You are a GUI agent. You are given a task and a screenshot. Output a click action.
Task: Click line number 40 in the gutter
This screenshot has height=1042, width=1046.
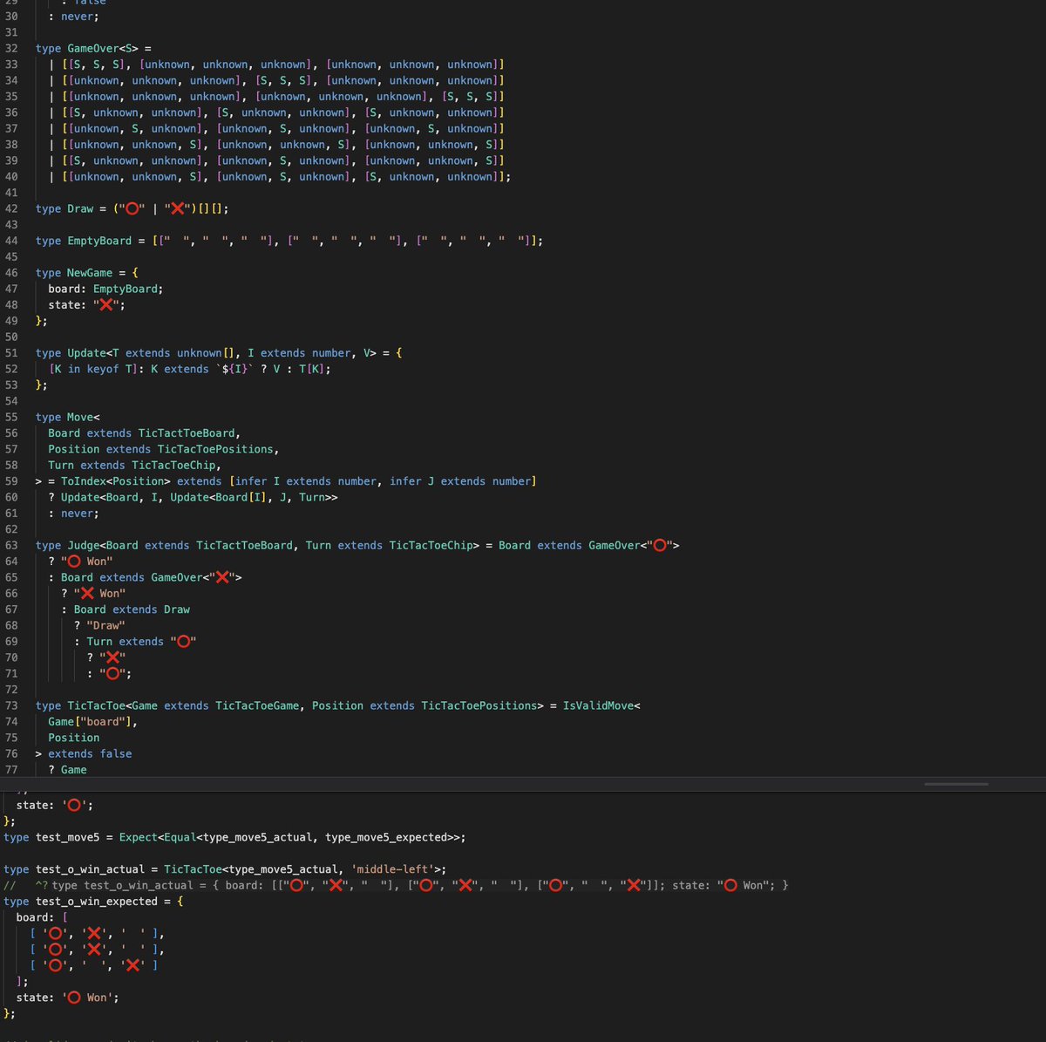11,176
